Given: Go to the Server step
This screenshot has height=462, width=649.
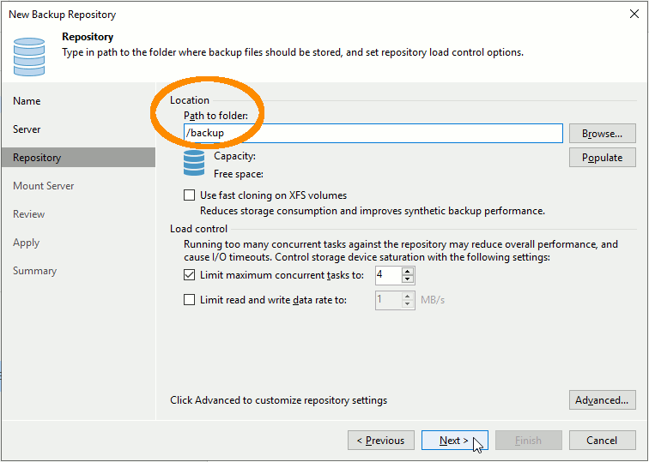Looking at the screenshot, I should [27, 129].
